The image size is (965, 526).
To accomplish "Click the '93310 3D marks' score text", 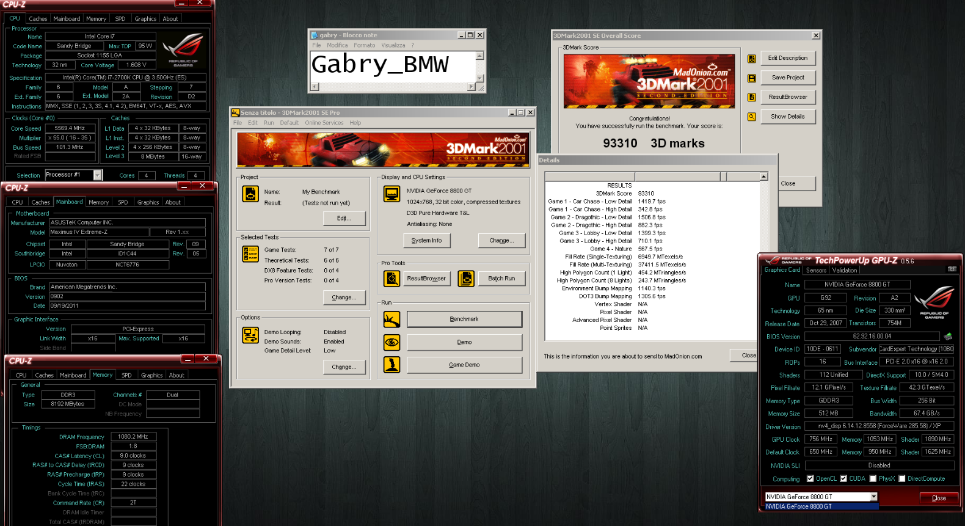I will 654,143.
